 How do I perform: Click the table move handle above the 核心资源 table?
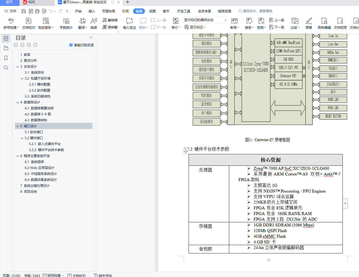[186, 151]
